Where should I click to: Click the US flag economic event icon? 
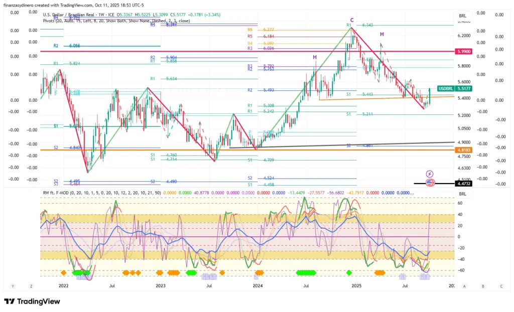430,182
